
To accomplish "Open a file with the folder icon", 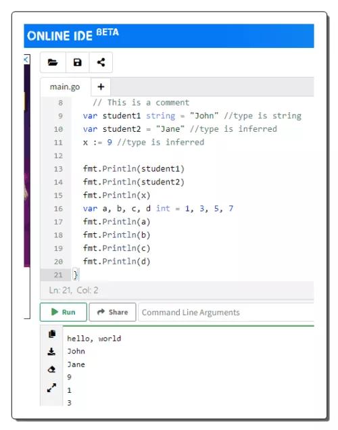I will pyautogui.click(x=53, y=62).
